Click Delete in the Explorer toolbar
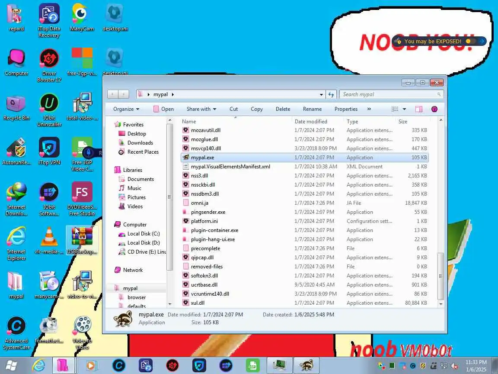The width and height of the screenshot is (498, 374). (283, 109)
